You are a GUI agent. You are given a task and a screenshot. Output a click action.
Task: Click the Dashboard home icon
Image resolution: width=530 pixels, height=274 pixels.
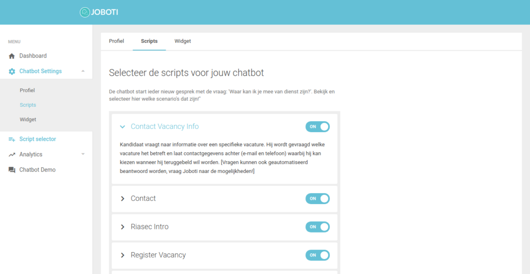(x=12, y=56)
